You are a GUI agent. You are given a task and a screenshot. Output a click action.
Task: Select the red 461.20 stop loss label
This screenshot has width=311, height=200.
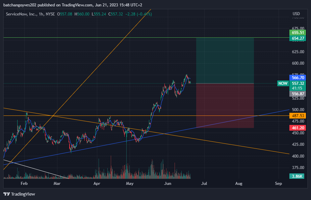[x=298, y=128]
